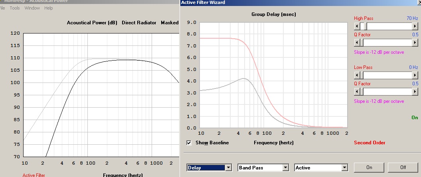This screenshot has height=177, width=421.
Task: Click the Acoustical Power (dB) title
Action: tap(92, 23)
